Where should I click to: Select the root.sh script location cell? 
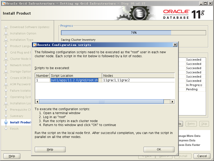pos(74,80)
